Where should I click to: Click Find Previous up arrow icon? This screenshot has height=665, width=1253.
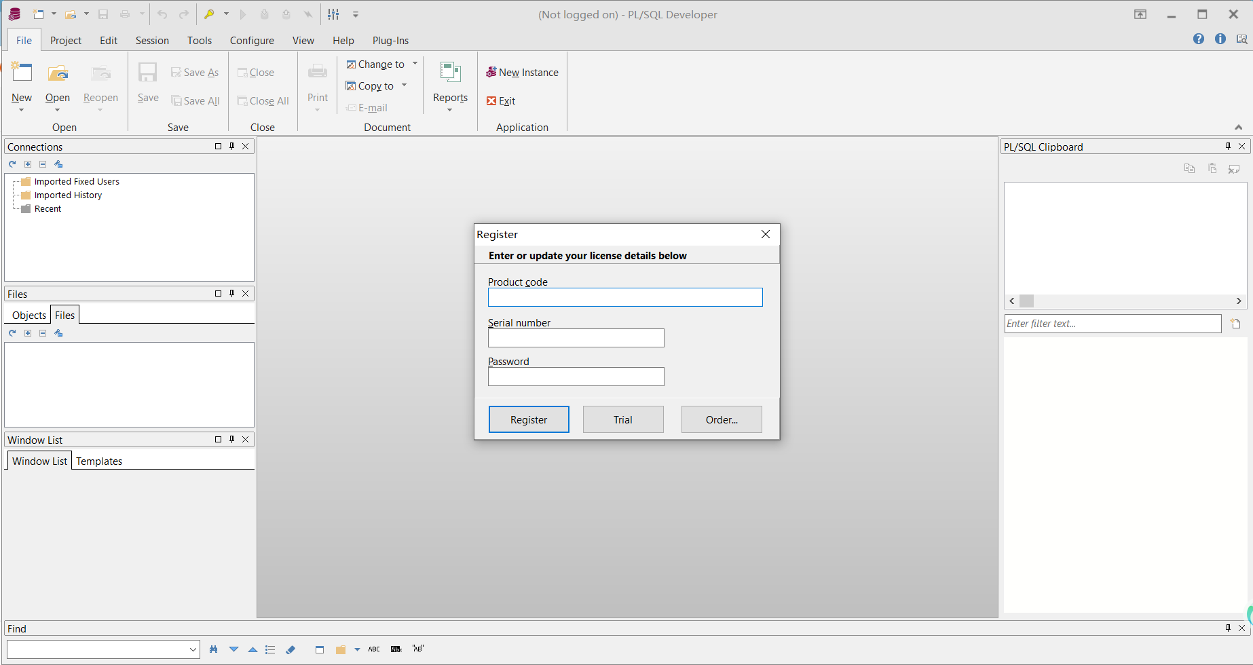click(253, 649)
